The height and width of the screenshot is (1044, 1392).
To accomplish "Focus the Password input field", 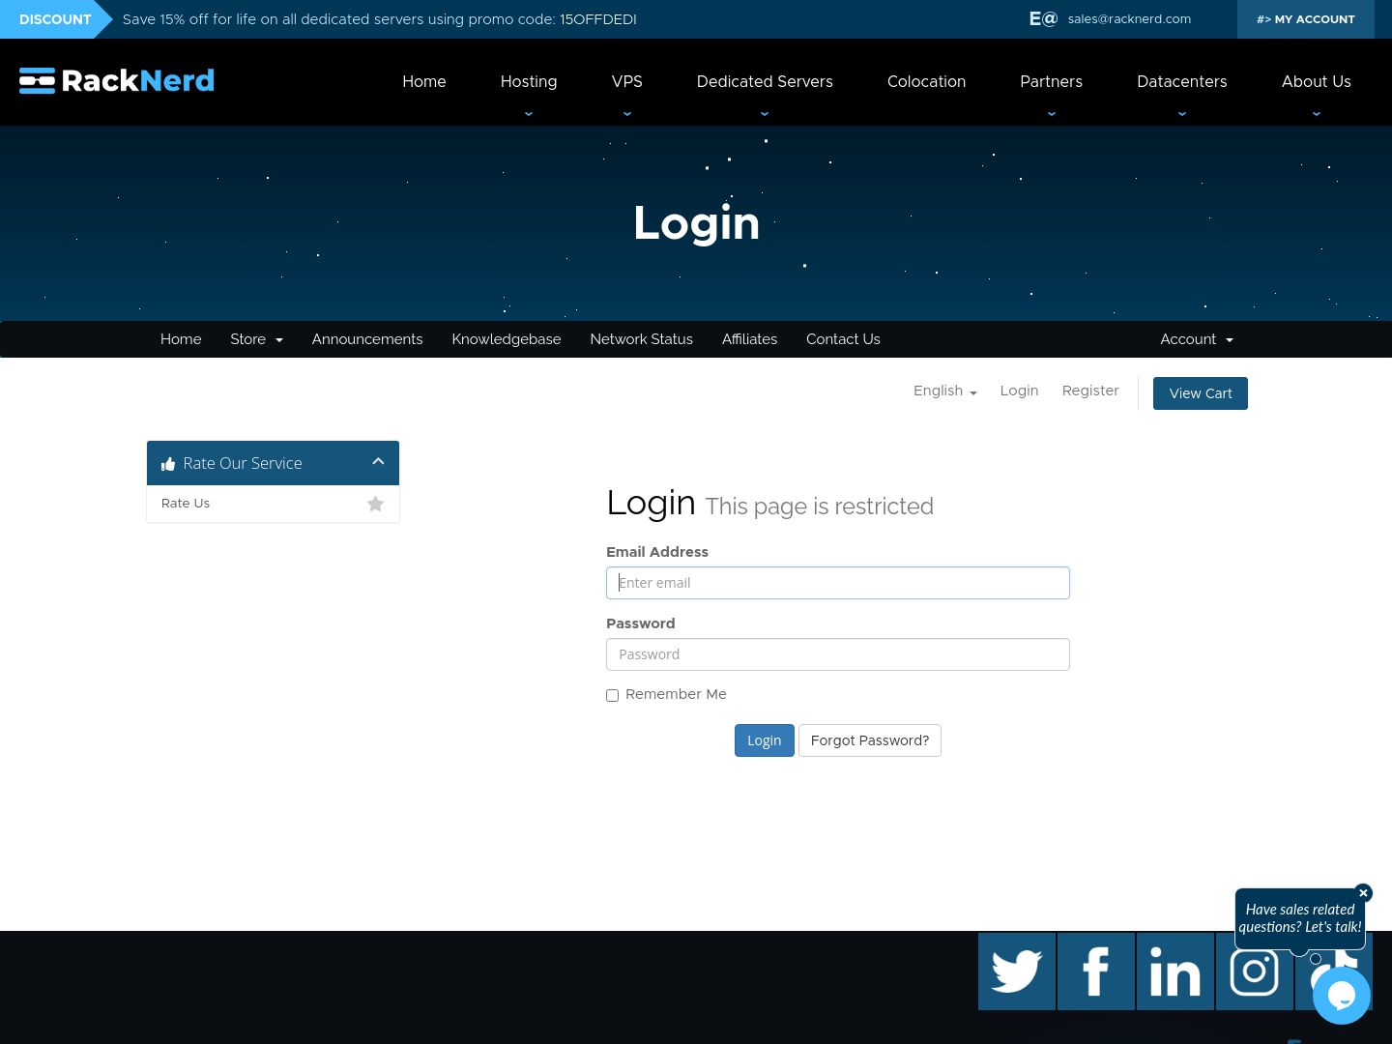I will pyautogui.click(x=838, y=654).
